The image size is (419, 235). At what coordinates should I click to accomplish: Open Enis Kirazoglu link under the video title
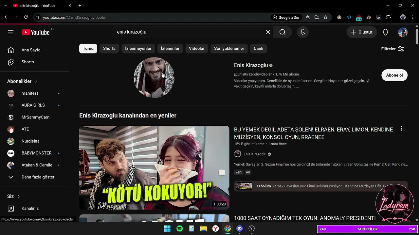[x=255, y=154]
